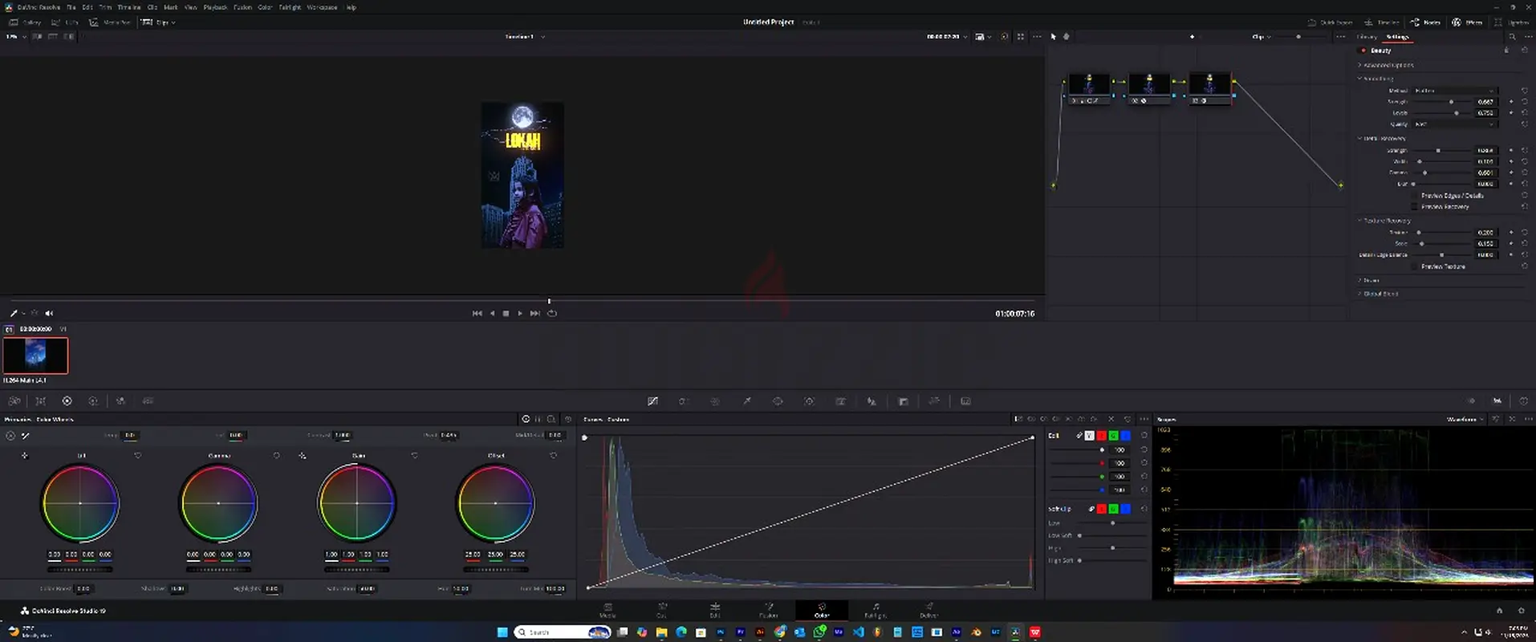Select the Qualifier eyedropper tool icon
The image size is (1536, 642).
coord(746,401)
